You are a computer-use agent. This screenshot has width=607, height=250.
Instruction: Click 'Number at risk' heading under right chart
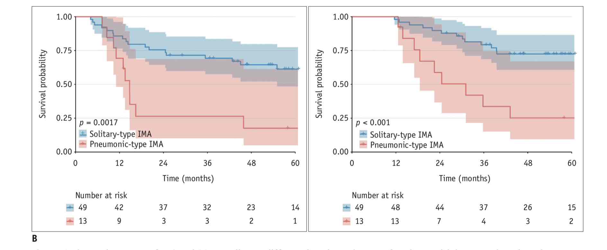pos(378,195)
